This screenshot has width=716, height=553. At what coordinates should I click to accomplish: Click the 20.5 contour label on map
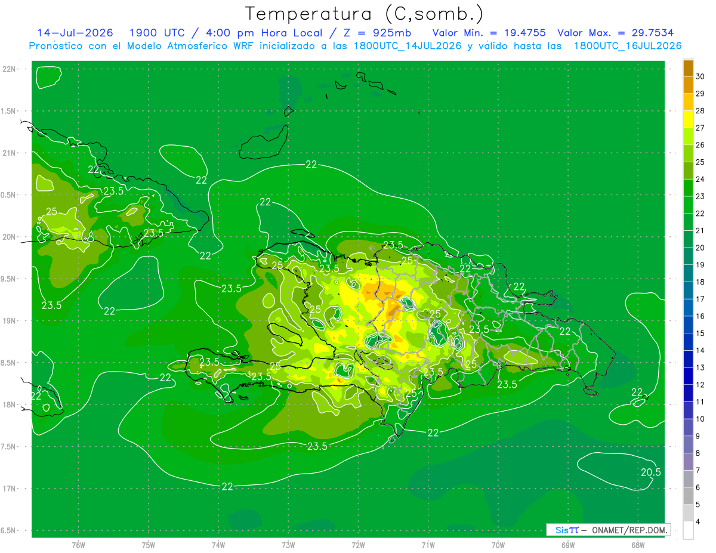[650, 472]
